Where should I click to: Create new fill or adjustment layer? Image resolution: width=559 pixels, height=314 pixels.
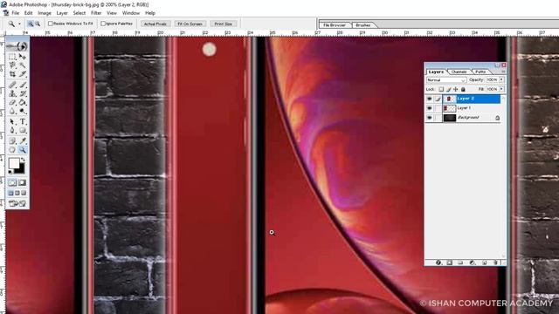tap(473, 263)
